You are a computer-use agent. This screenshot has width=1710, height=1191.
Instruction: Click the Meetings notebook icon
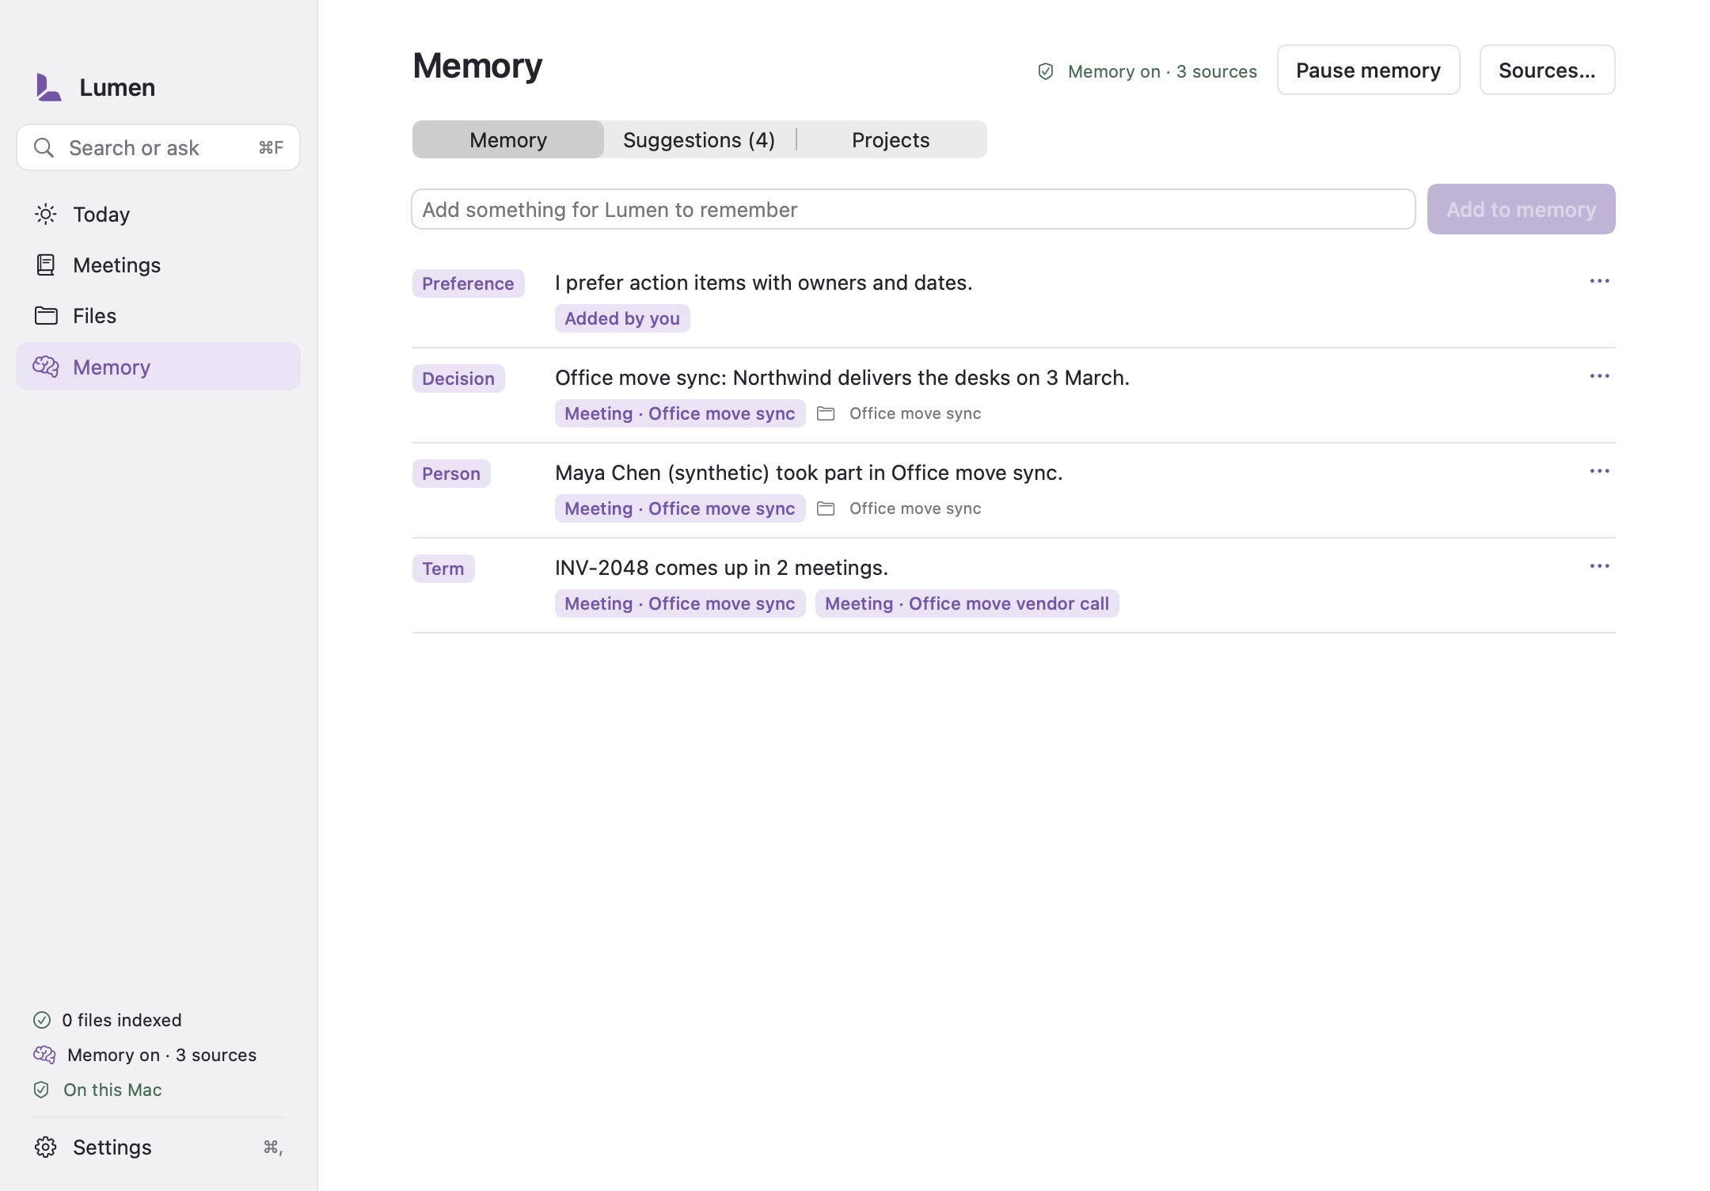[46, 264]
